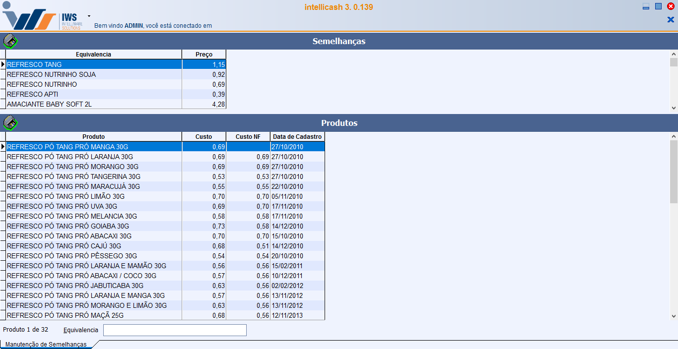The image size is (678, 349).
Task: Click the Custo NF 0,51 in the CAJÚ row
Action: point(248,246)
